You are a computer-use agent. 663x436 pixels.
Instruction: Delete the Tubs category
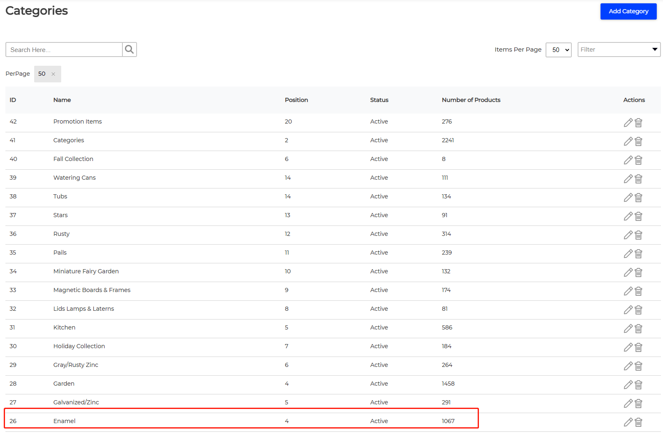click(x=638, y=198)
